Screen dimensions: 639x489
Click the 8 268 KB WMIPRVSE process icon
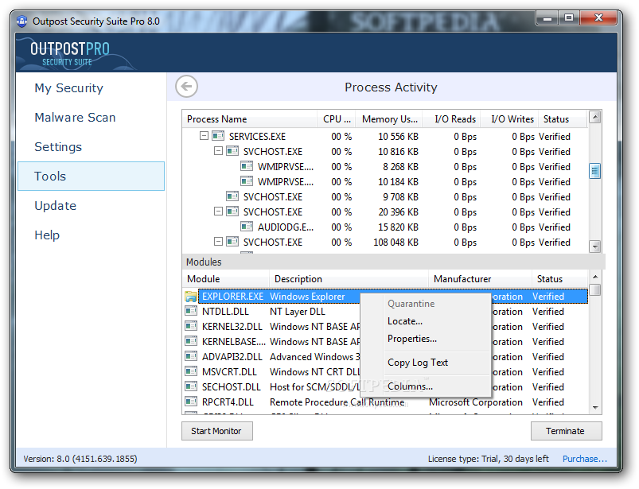[247, 166]
